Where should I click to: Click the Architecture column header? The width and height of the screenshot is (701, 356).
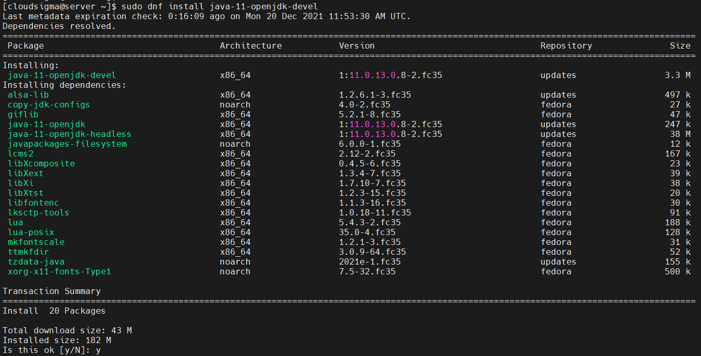click(x=251, y=46)
